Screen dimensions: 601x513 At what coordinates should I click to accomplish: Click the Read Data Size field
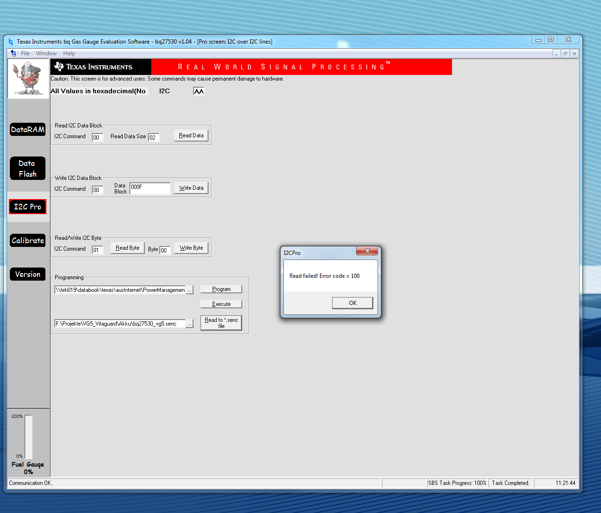154,137
